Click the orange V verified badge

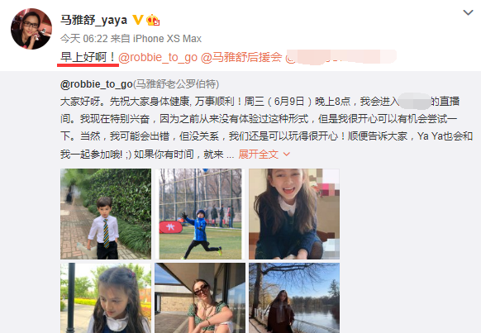click(138, 20)
